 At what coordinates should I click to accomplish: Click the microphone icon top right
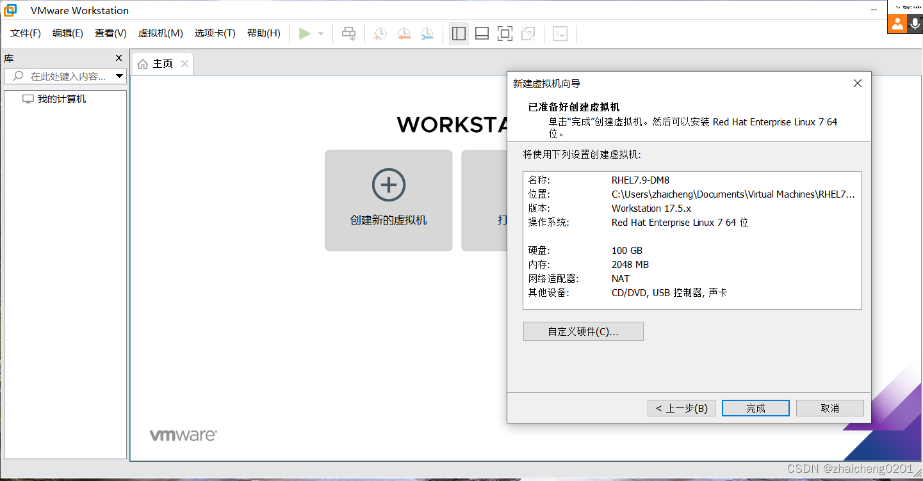(915, 24)
